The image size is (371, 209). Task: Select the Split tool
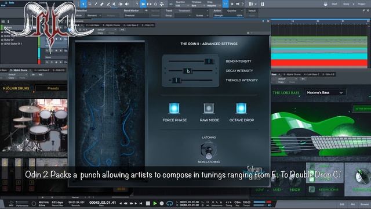(x=96, y=4)
